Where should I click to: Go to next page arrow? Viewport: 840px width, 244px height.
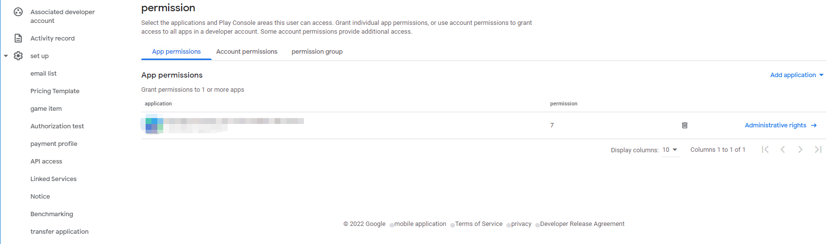[x=800, y=149]
